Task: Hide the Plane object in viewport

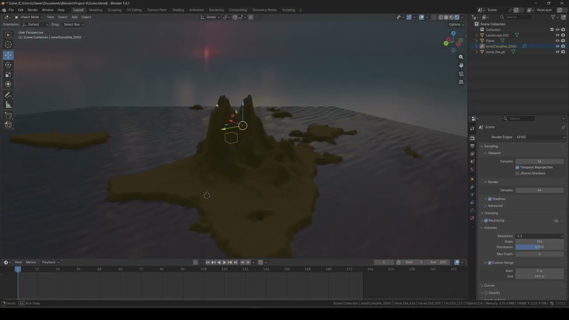Action: point(557,41)
